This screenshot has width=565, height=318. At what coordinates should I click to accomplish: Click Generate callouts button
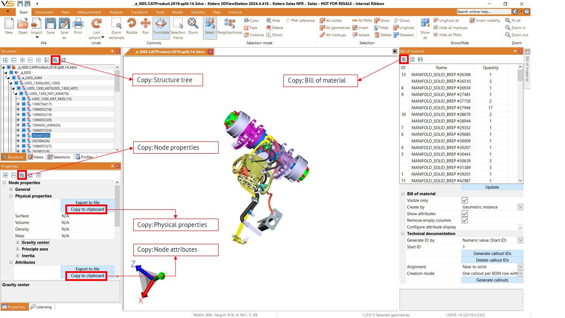pos(492,280)
